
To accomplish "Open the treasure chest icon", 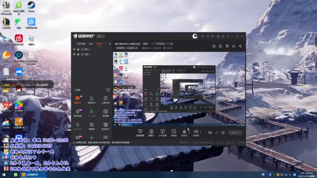I will tap(227, 46).
